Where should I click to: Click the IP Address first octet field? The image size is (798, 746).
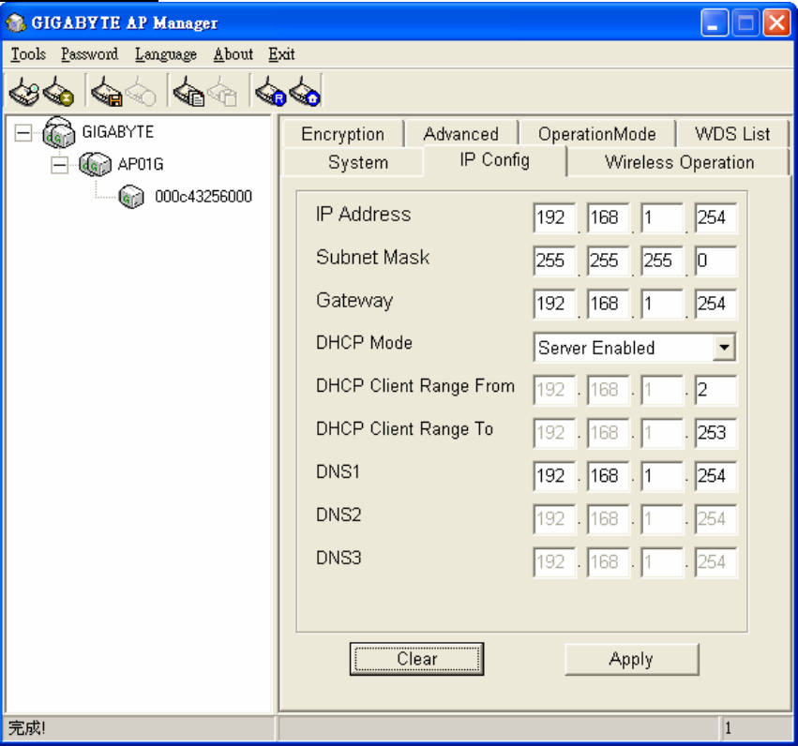point(554,217)
